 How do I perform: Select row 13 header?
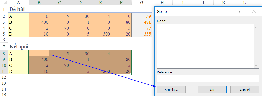click(x=4, y=83)
